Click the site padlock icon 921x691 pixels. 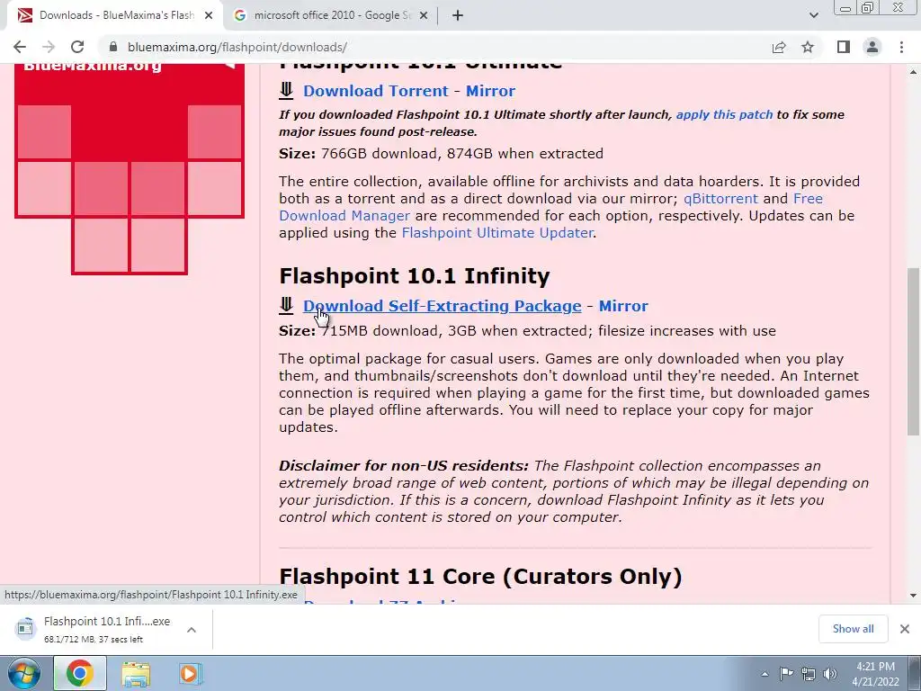(x=112, y=47)
